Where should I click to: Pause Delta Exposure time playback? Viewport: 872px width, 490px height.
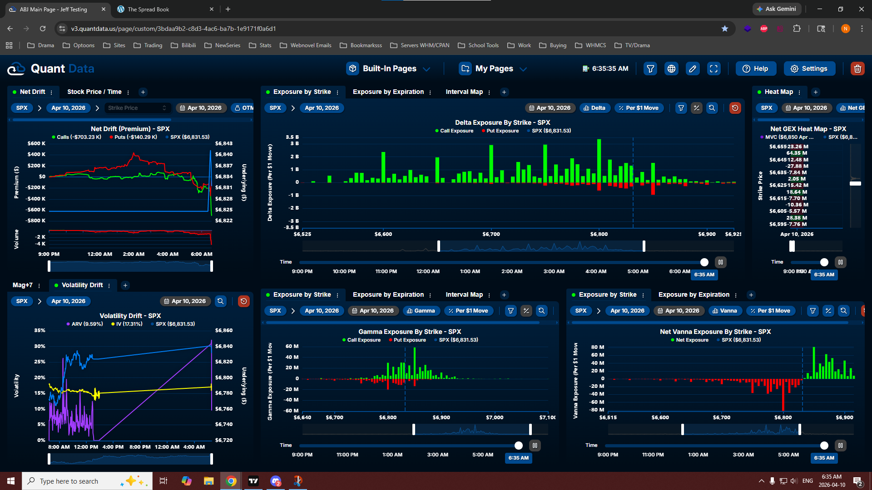coord(720,262)
